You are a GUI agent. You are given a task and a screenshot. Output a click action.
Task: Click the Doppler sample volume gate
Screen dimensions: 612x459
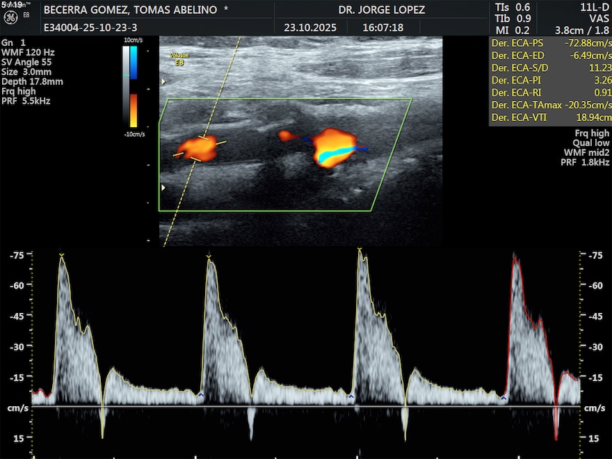point(203,148)
